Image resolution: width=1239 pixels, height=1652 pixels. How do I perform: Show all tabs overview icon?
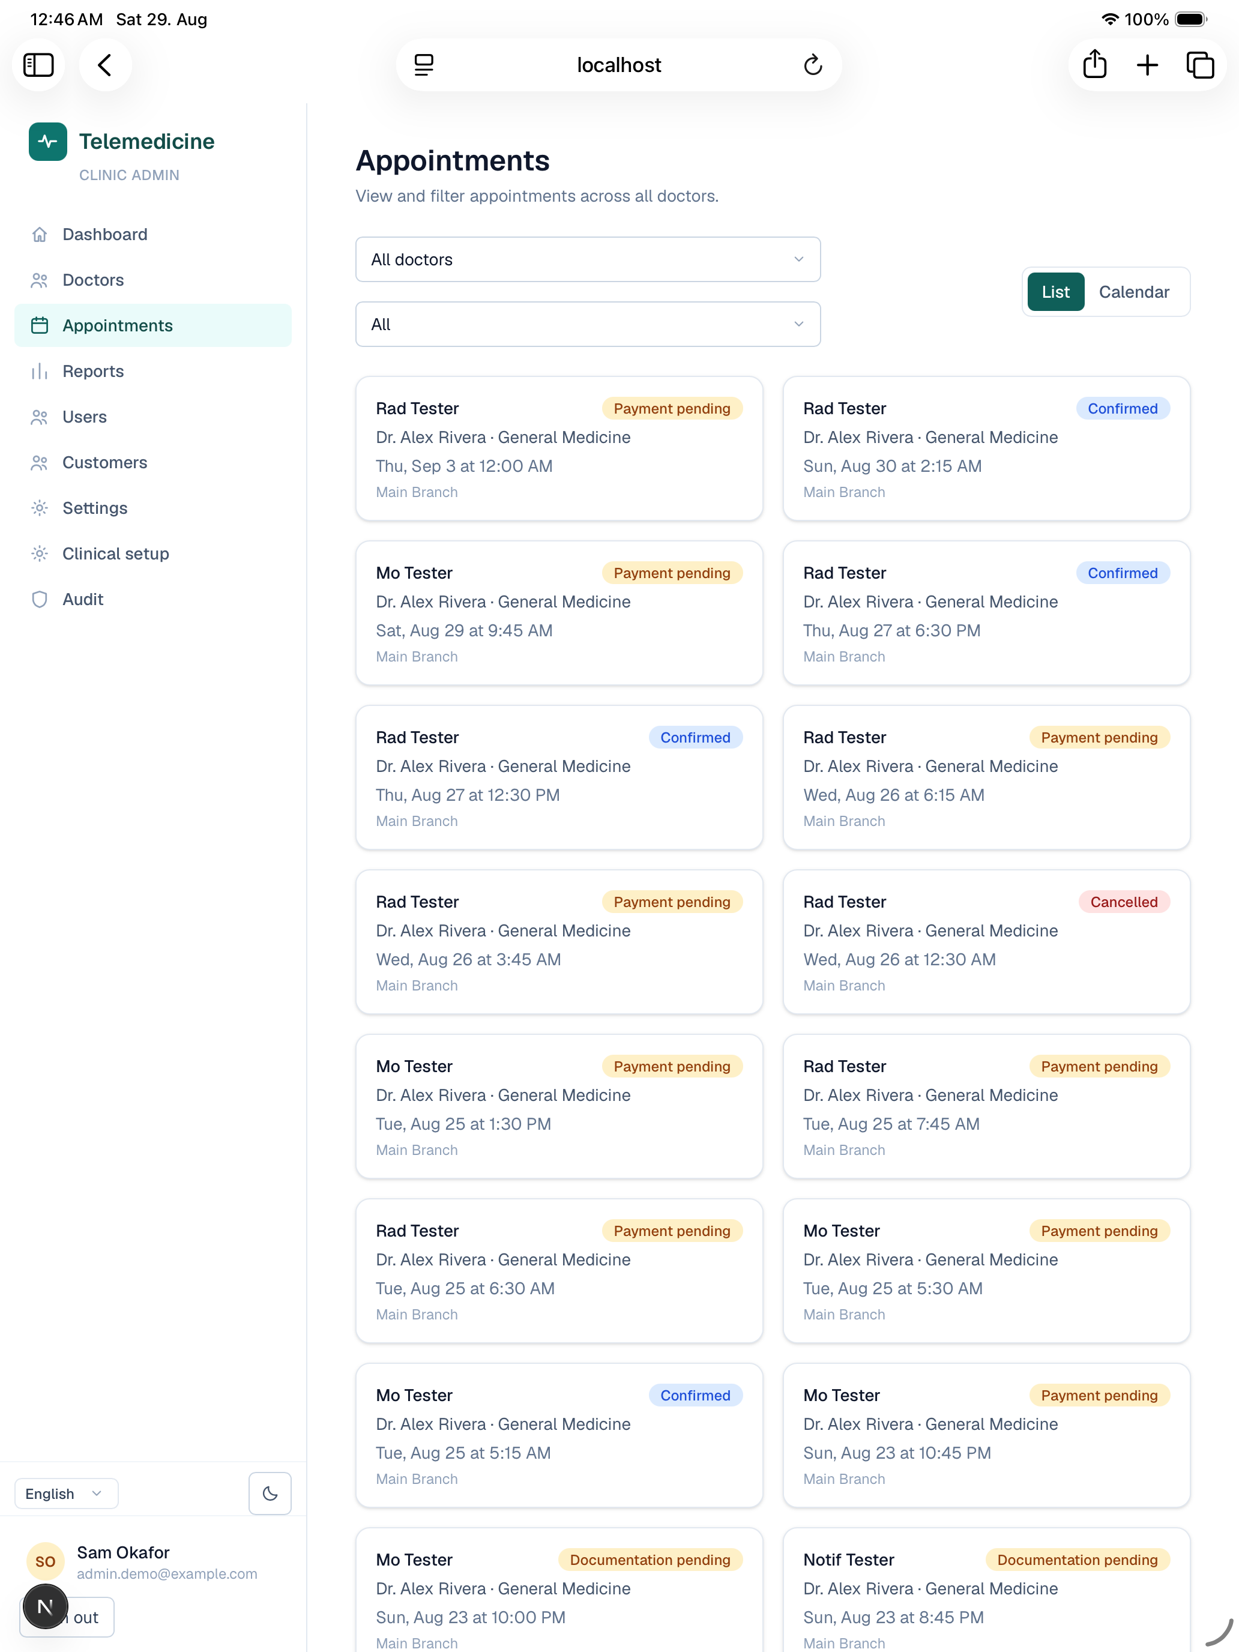click(1200, 65)
